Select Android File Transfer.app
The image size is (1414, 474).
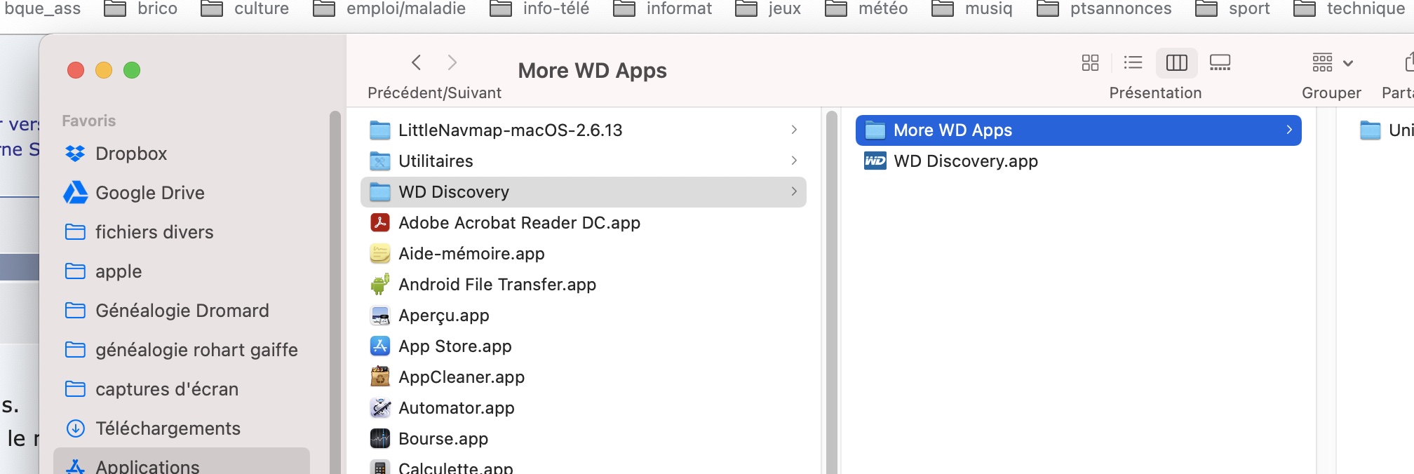(x=583, y=284)
